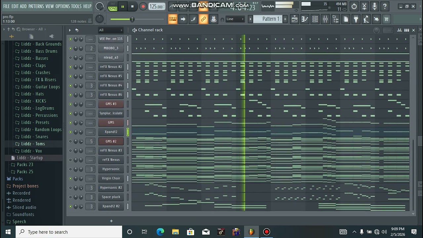This screenshot has width=423, height=238.
Task: Open the channel filter 'All' dropdown
Action: [x=111, y=30]
